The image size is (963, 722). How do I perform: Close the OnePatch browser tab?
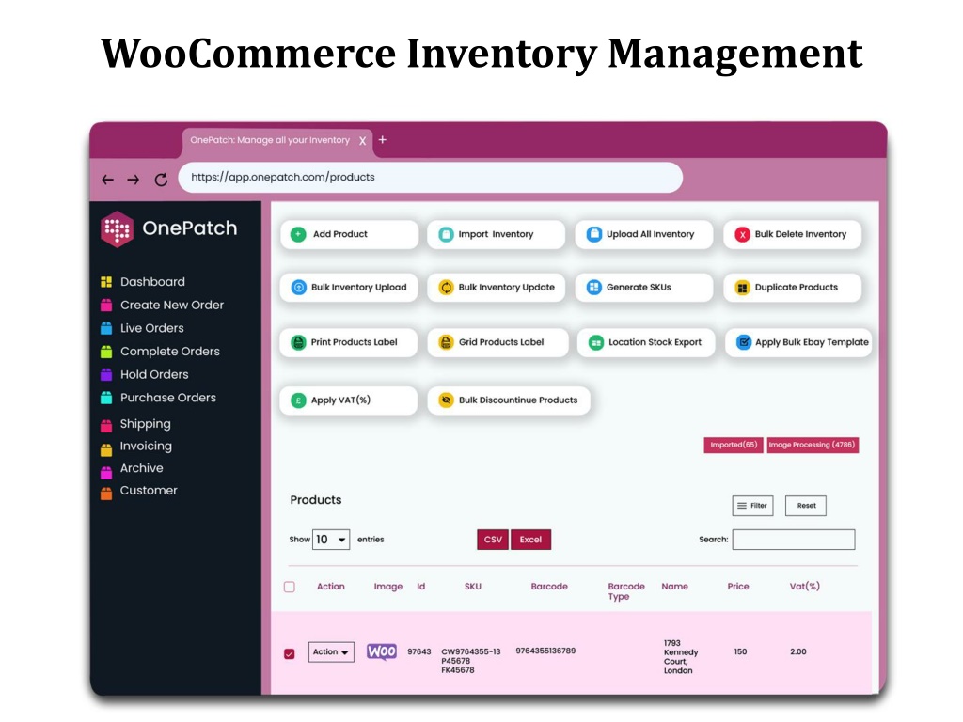(362, 141)
